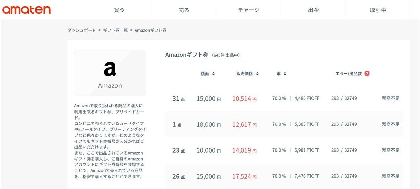This screenshot has width=420, height=189.
Task: Click the Amazon logo card
Action: [x=110, y=73]
